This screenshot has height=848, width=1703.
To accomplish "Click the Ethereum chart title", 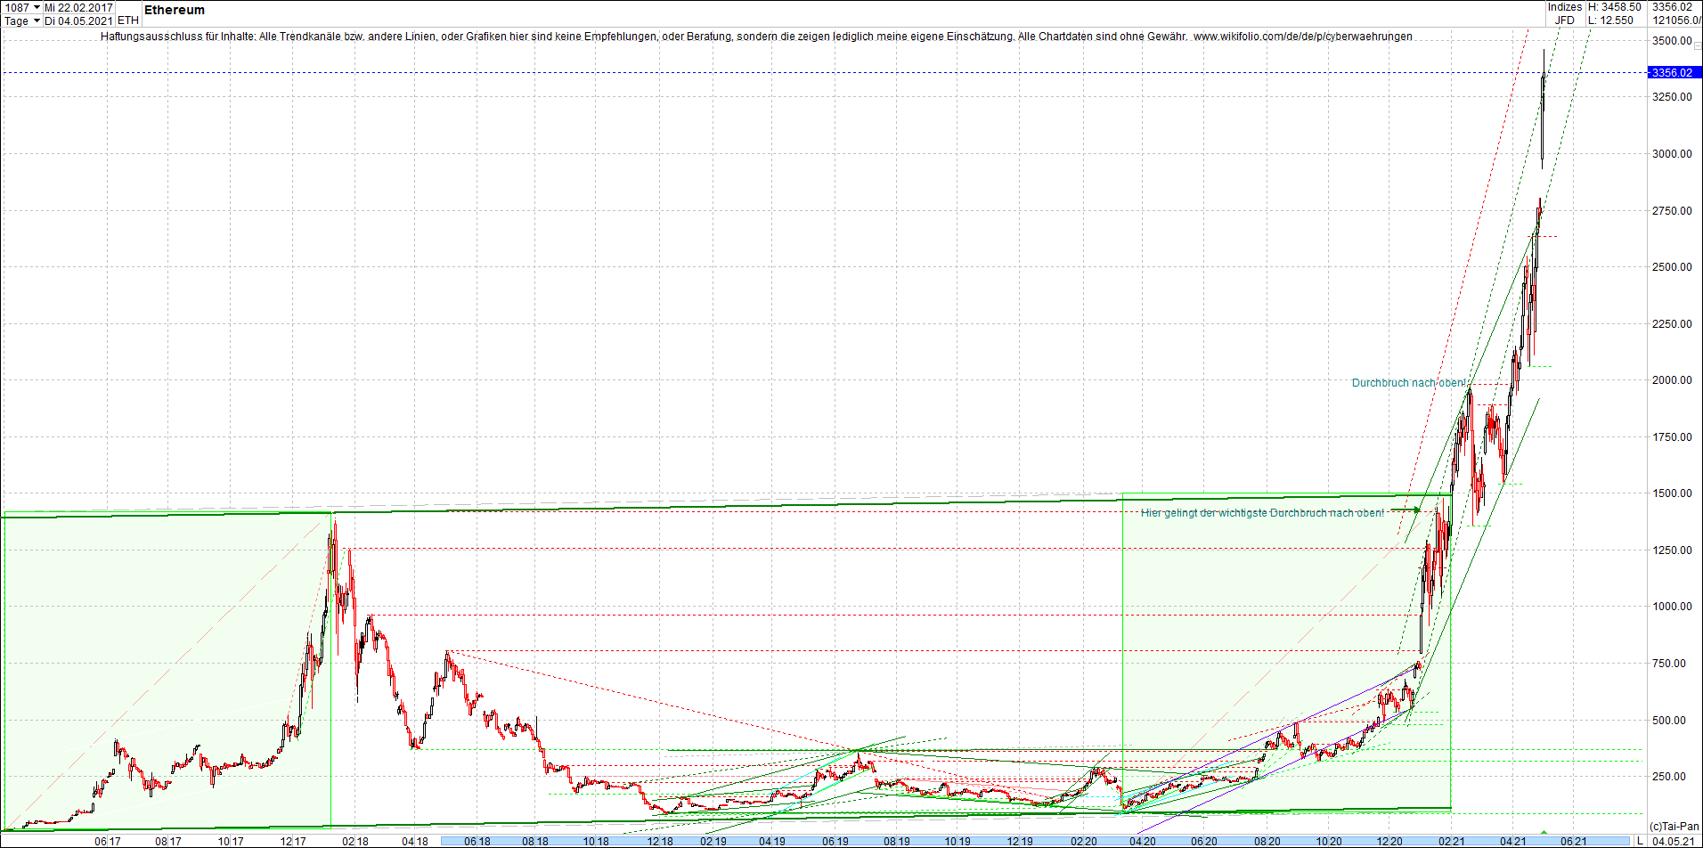I will coord(175,10).
